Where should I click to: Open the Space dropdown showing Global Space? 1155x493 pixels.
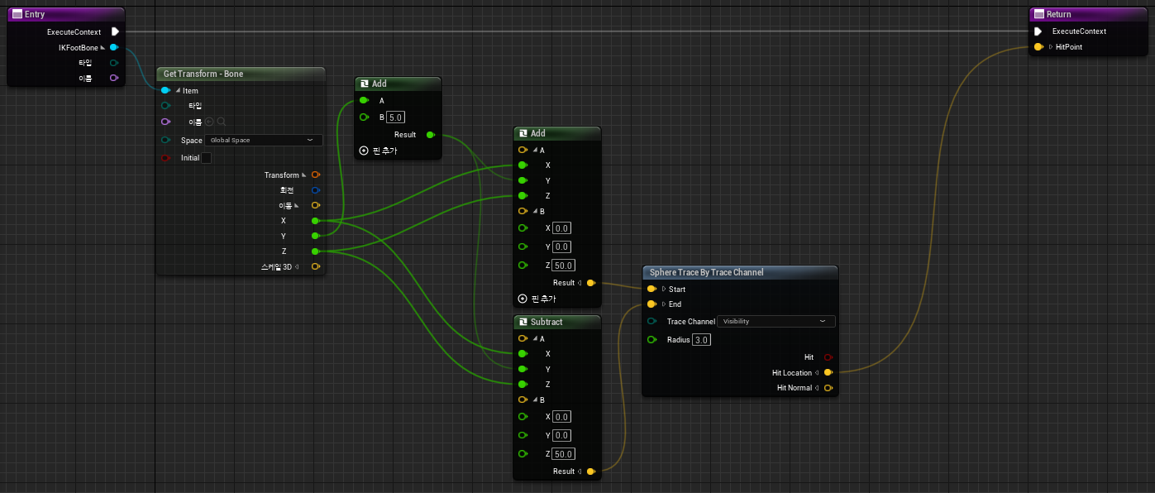coord(262,140)
